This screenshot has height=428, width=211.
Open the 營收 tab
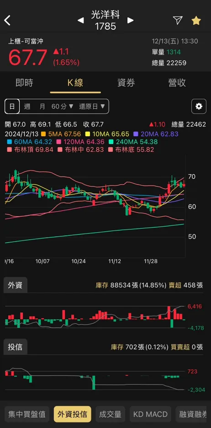point(177,83)
